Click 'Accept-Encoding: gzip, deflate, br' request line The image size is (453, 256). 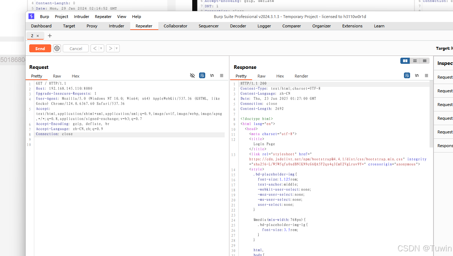pyautogui.click(x=72, y=124)
